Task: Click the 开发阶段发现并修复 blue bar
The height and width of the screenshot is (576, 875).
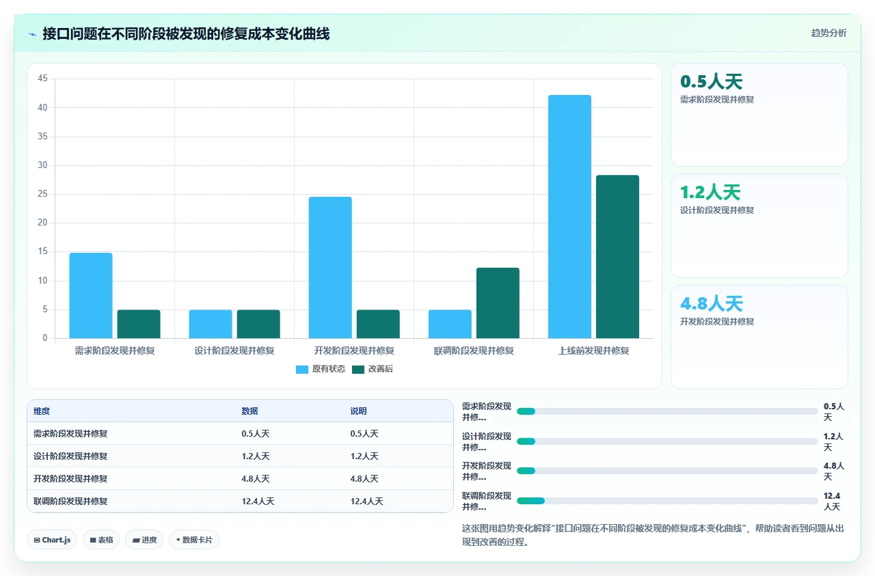Action: 330,267
